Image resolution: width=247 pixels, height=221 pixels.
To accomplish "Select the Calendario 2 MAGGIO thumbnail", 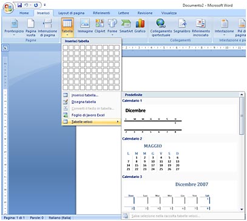I will coord(153,157).
